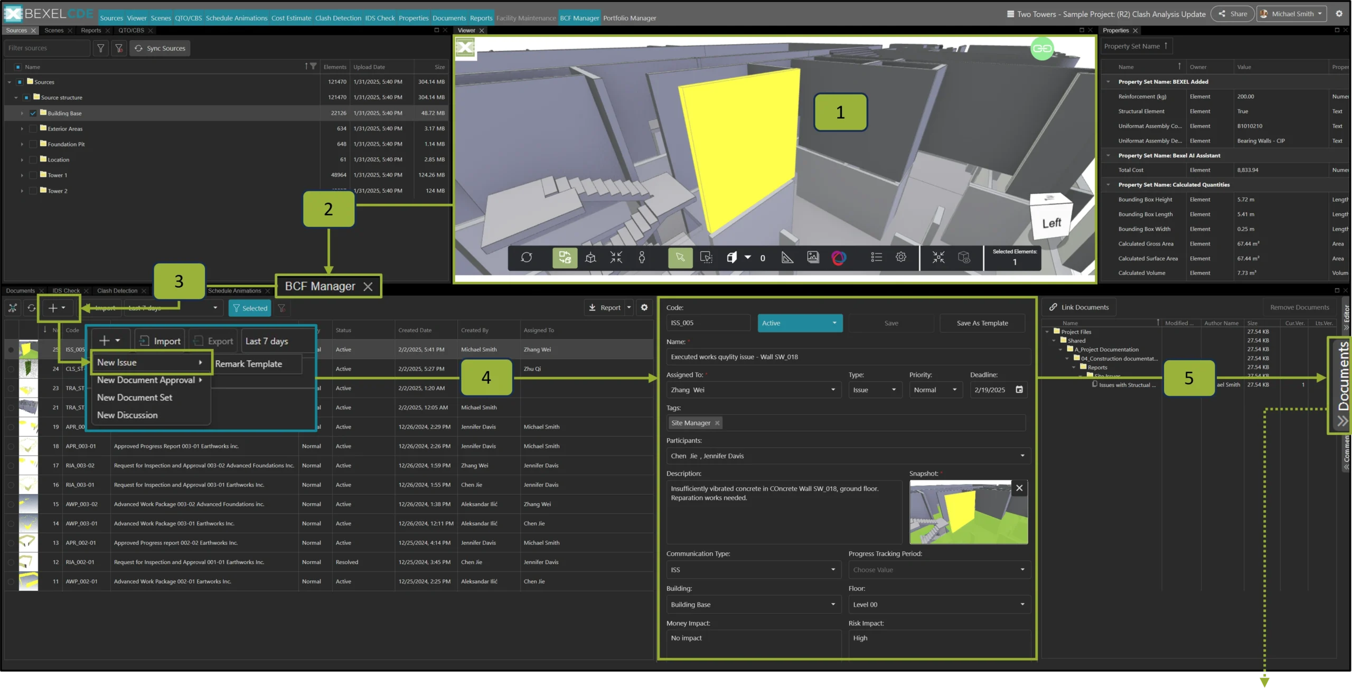Screen dimensions: 1352x698
Task: Choose New Document Set menu entry
Action: point(135,398)
